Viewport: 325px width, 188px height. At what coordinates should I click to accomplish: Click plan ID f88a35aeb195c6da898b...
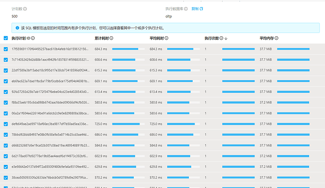50,103
